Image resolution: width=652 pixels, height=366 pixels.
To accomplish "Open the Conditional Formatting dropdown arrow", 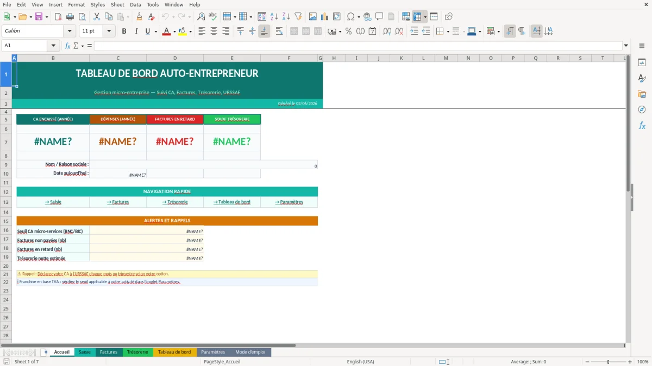I will (498, 31).
